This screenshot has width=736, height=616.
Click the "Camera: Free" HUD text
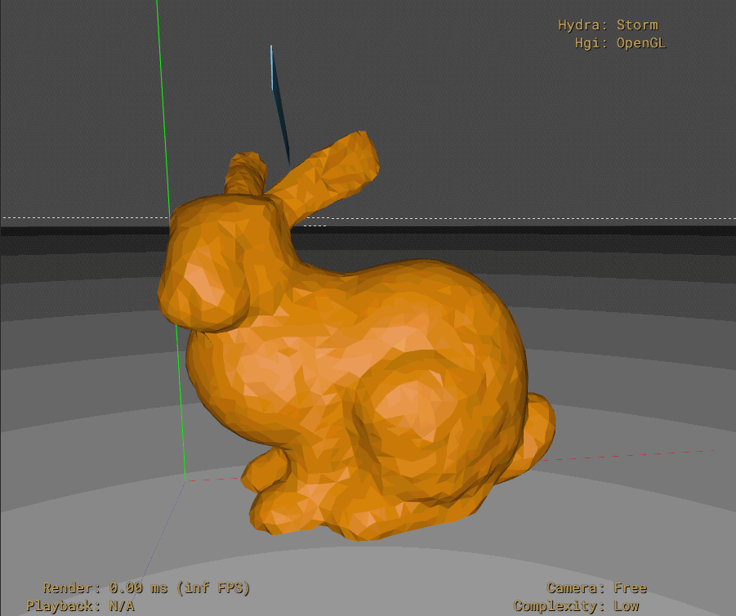pyautogui.click(x=596, y=588)
